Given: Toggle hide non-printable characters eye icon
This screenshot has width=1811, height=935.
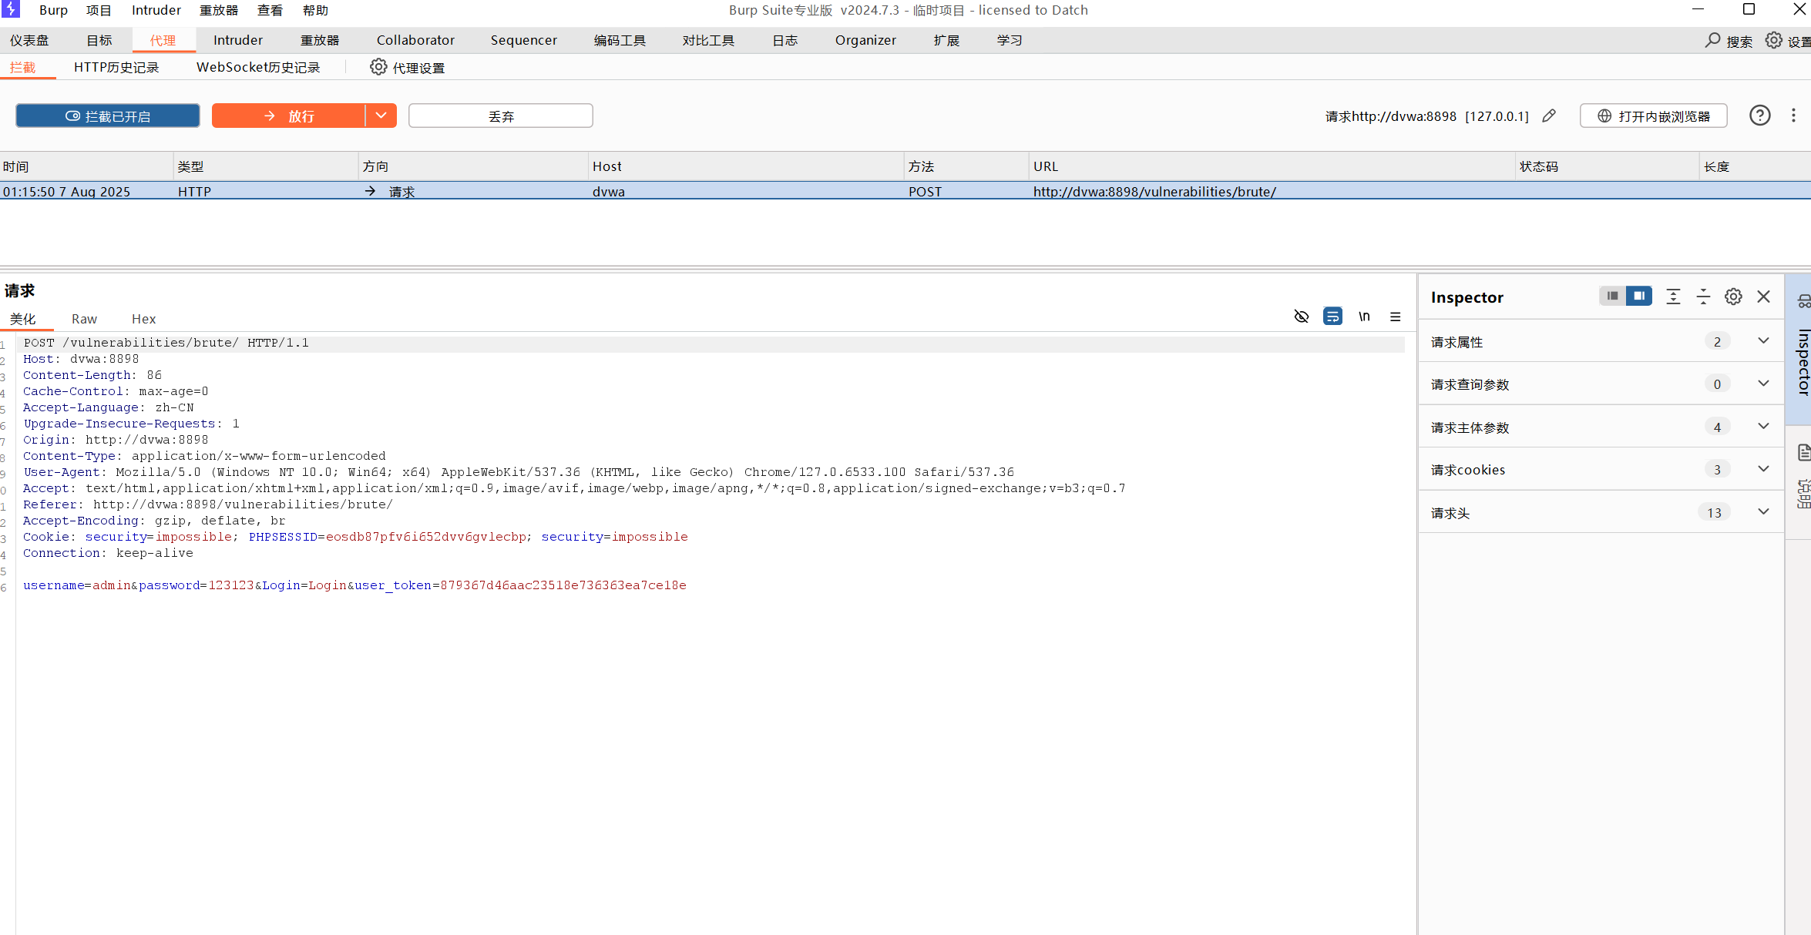Looking at the screenshot, I should point(1302,317).
